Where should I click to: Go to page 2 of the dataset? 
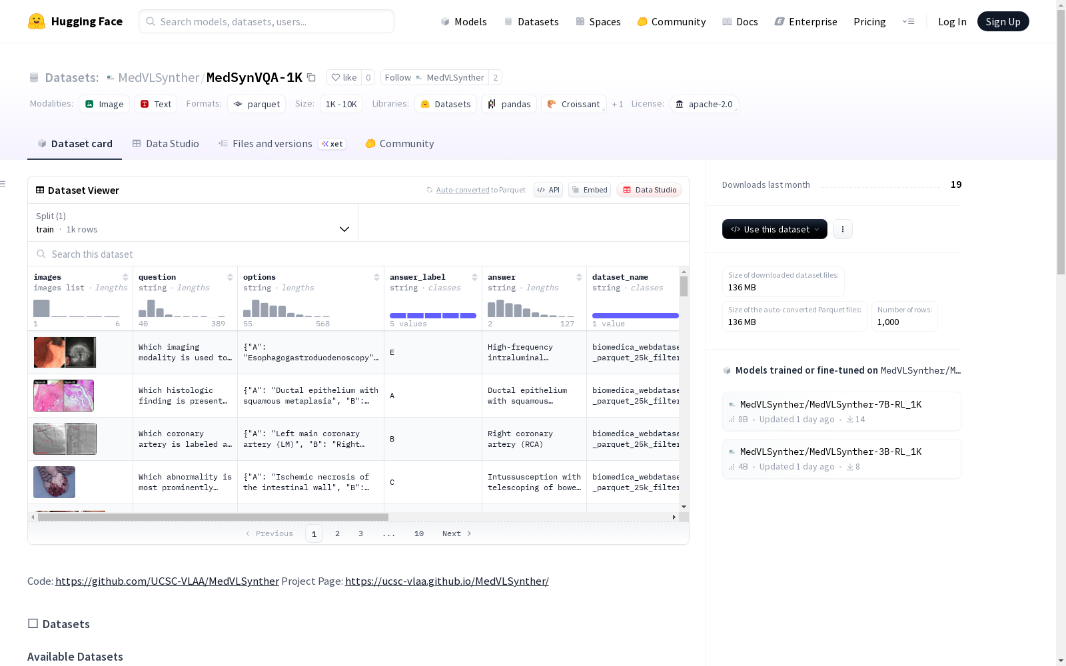point(338,533)
